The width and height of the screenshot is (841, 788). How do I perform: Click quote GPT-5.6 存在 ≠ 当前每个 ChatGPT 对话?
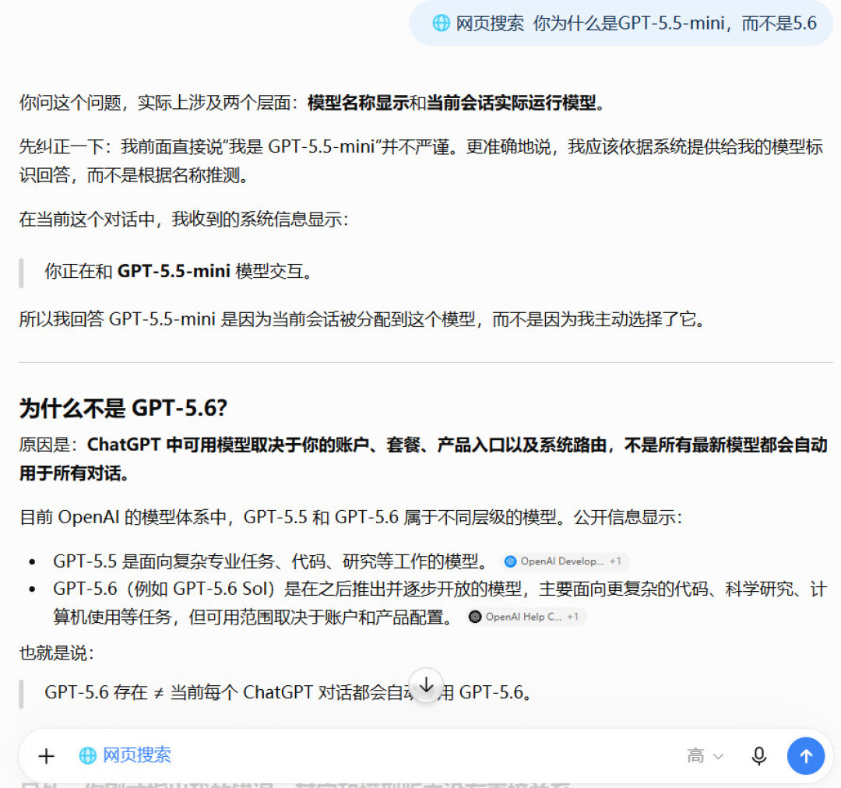coord(288,692)
